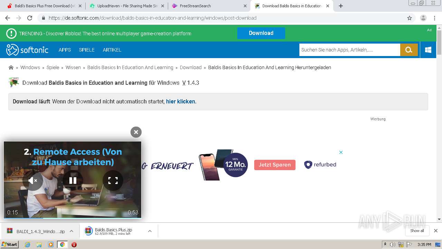The width and height of the screenshot is (442, 249).
Task: Click the Softonic logo
Action: [x=27, y=50]
